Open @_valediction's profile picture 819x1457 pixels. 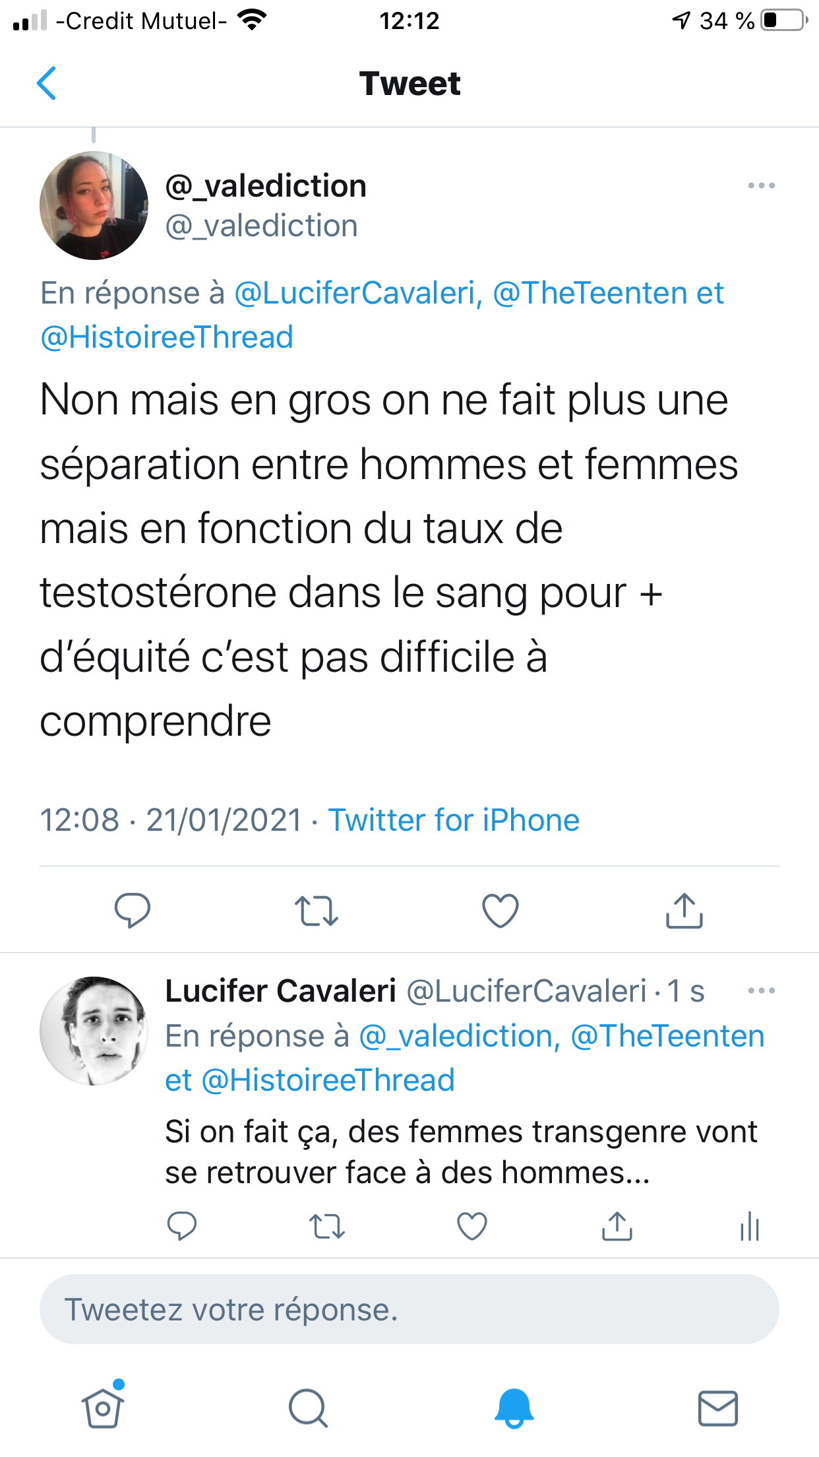point(94,206)
